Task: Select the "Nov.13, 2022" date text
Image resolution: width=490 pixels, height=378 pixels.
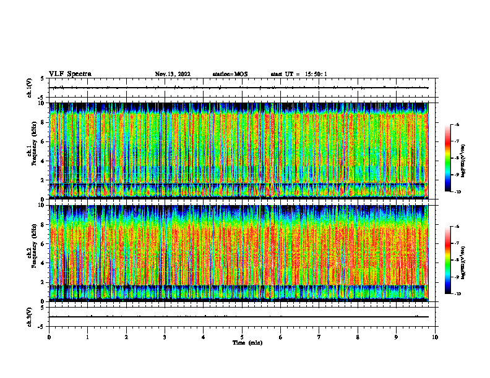Action: [x=173, y=74]
